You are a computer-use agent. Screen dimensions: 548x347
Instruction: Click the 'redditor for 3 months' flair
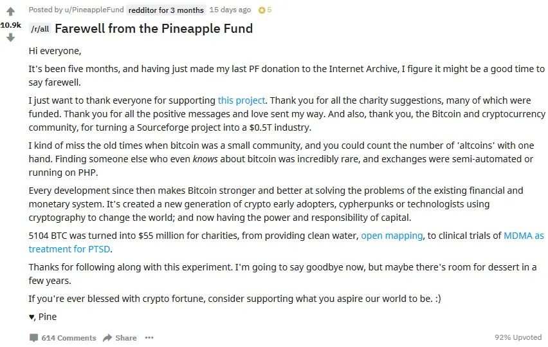click(166, 10)
